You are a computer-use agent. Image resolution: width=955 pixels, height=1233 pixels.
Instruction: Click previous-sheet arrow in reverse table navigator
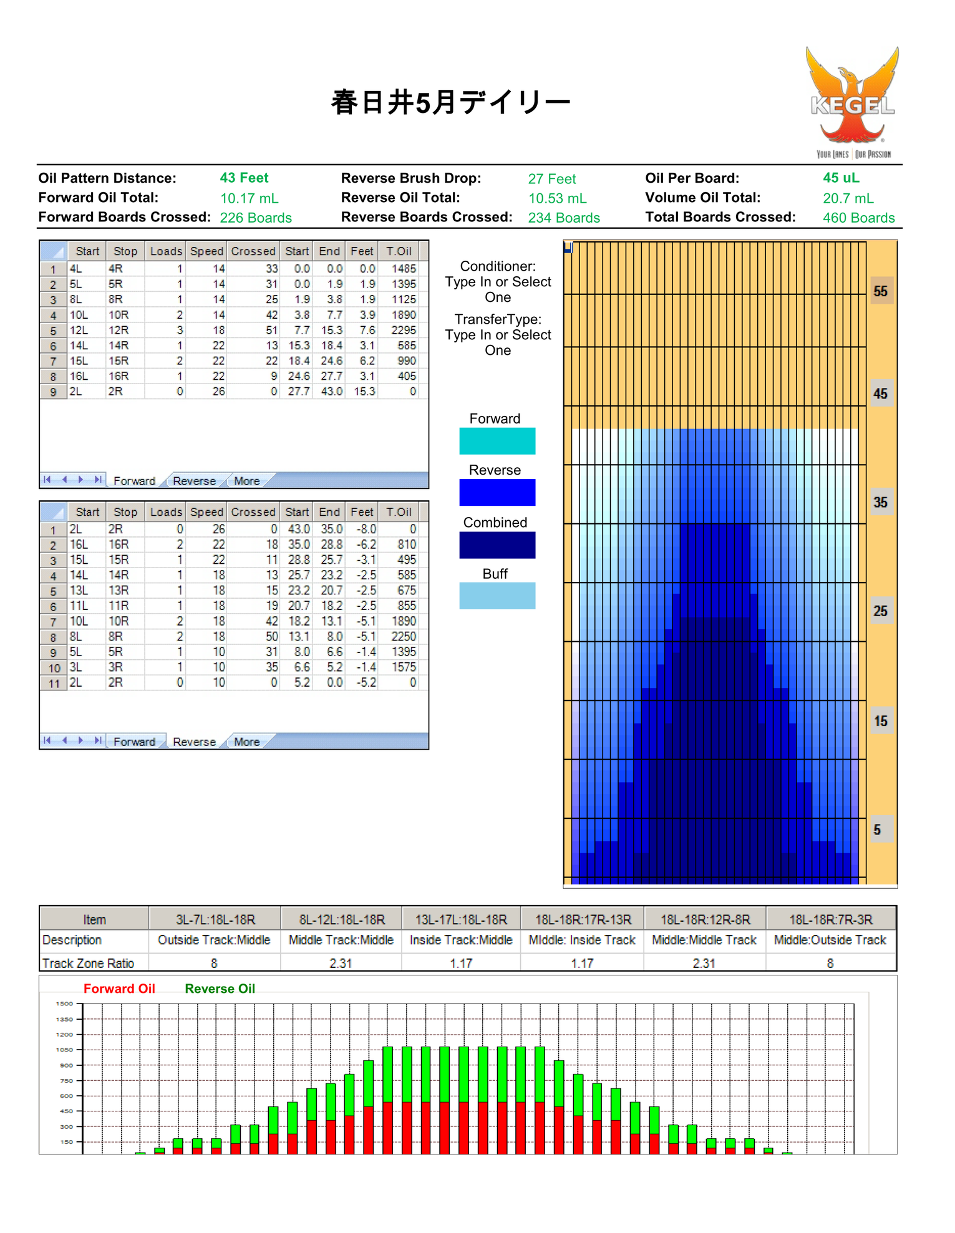[x=64, y=740]
